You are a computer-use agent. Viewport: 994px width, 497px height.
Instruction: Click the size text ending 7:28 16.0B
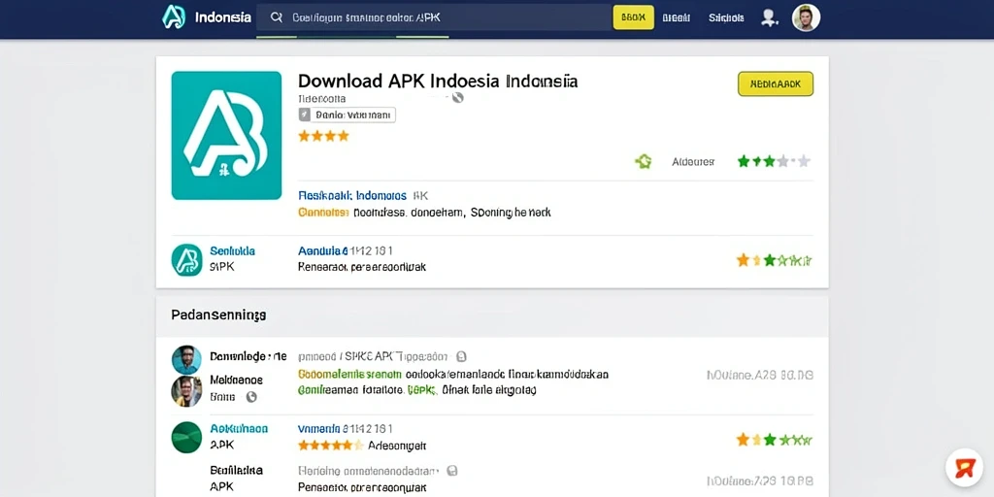759,480
